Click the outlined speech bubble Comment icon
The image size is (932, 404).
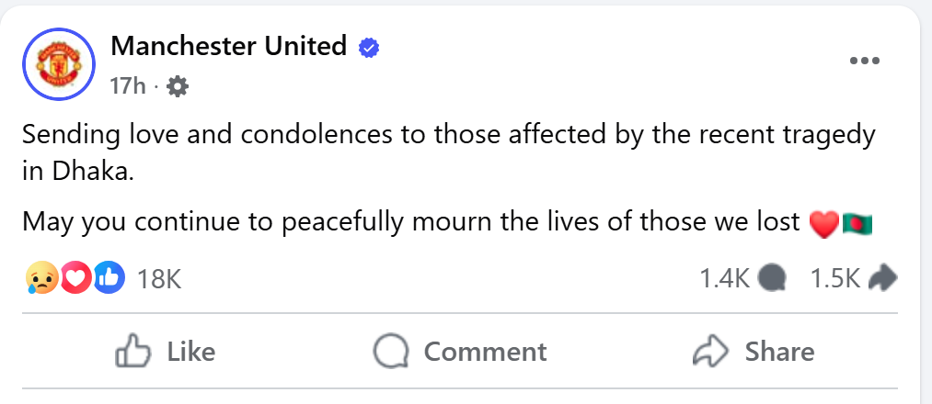[x=391, y=351]
